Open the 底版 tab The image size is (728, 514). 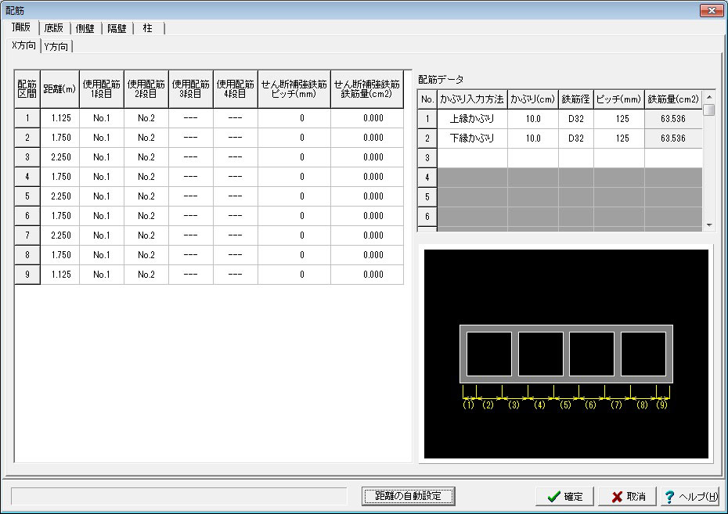[x=53, y=28]
